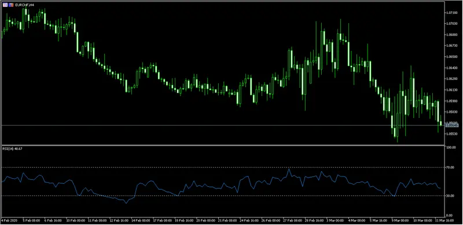
Task: Click the first flag icon beside EURCHF
Action: pos(5,5)
